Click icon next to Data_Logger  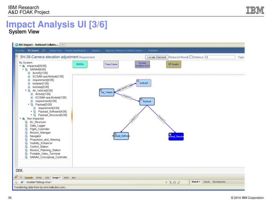point(26,126)
